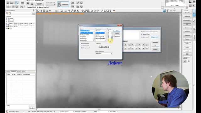The height and width of the screenshot is (113, 201).
Task: Select the move/pan cross-arrows tool
Action: point(83,11)
